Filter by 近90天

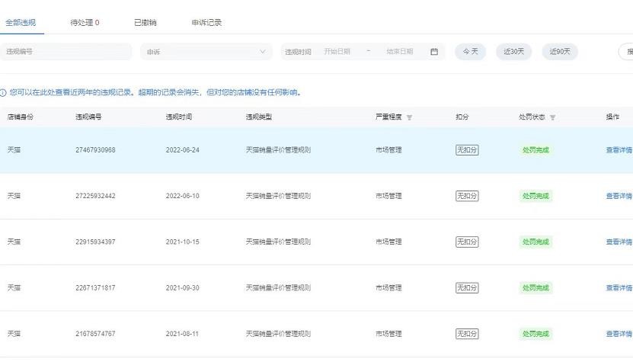(560, 52)
